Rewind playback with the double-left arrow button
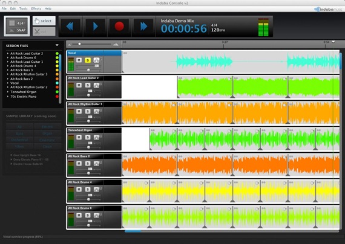 [x=70, y=27]
